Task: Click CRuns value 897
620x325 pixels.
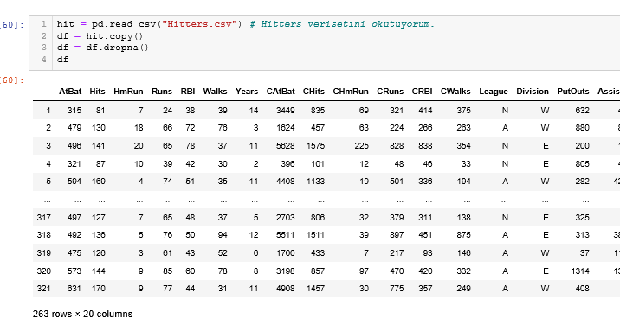Action: pyautogui.click(x=397, y=235)
